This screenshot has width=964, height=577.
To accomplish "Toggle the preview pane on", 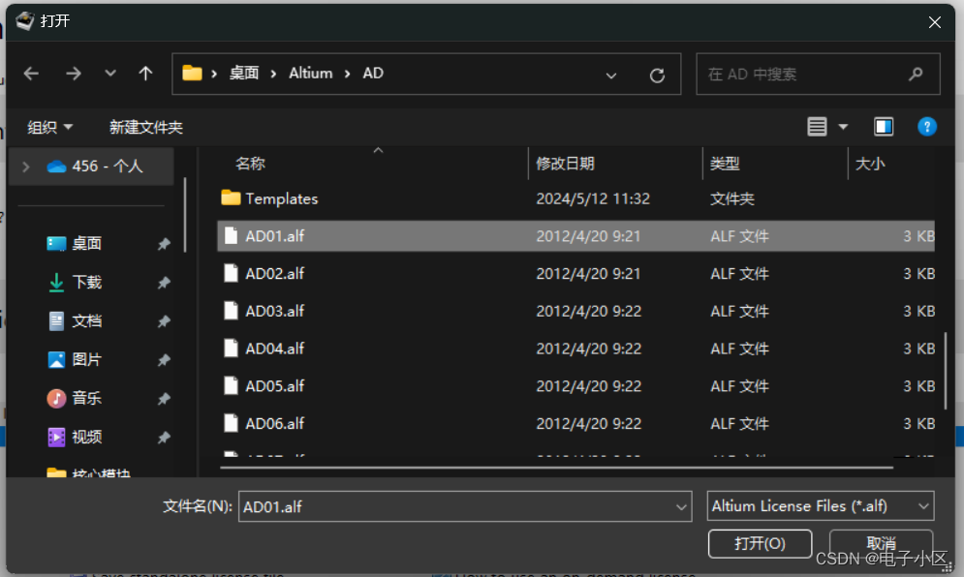I will [884, 127].
